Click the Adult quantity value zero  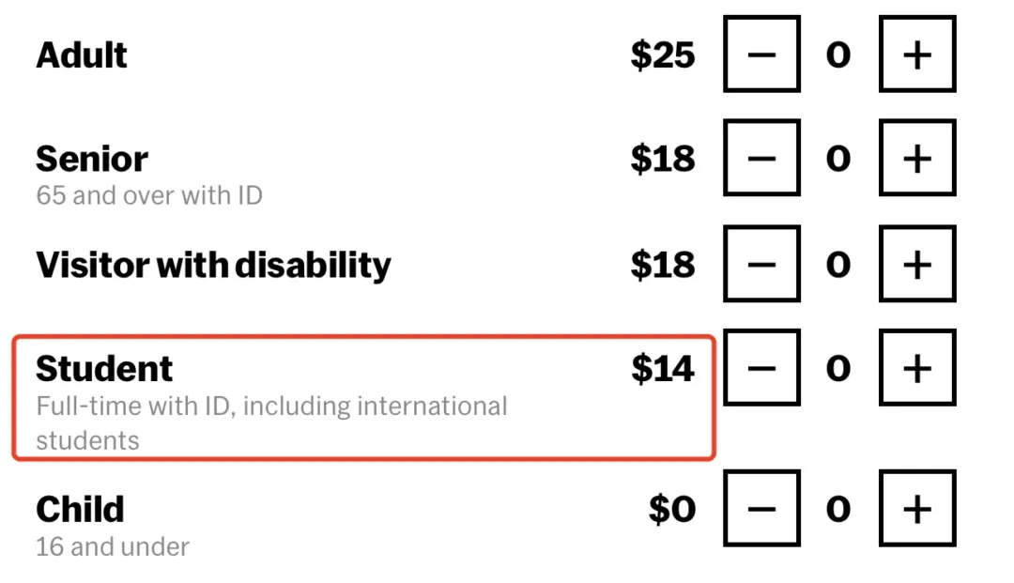[x=838, y=54]
